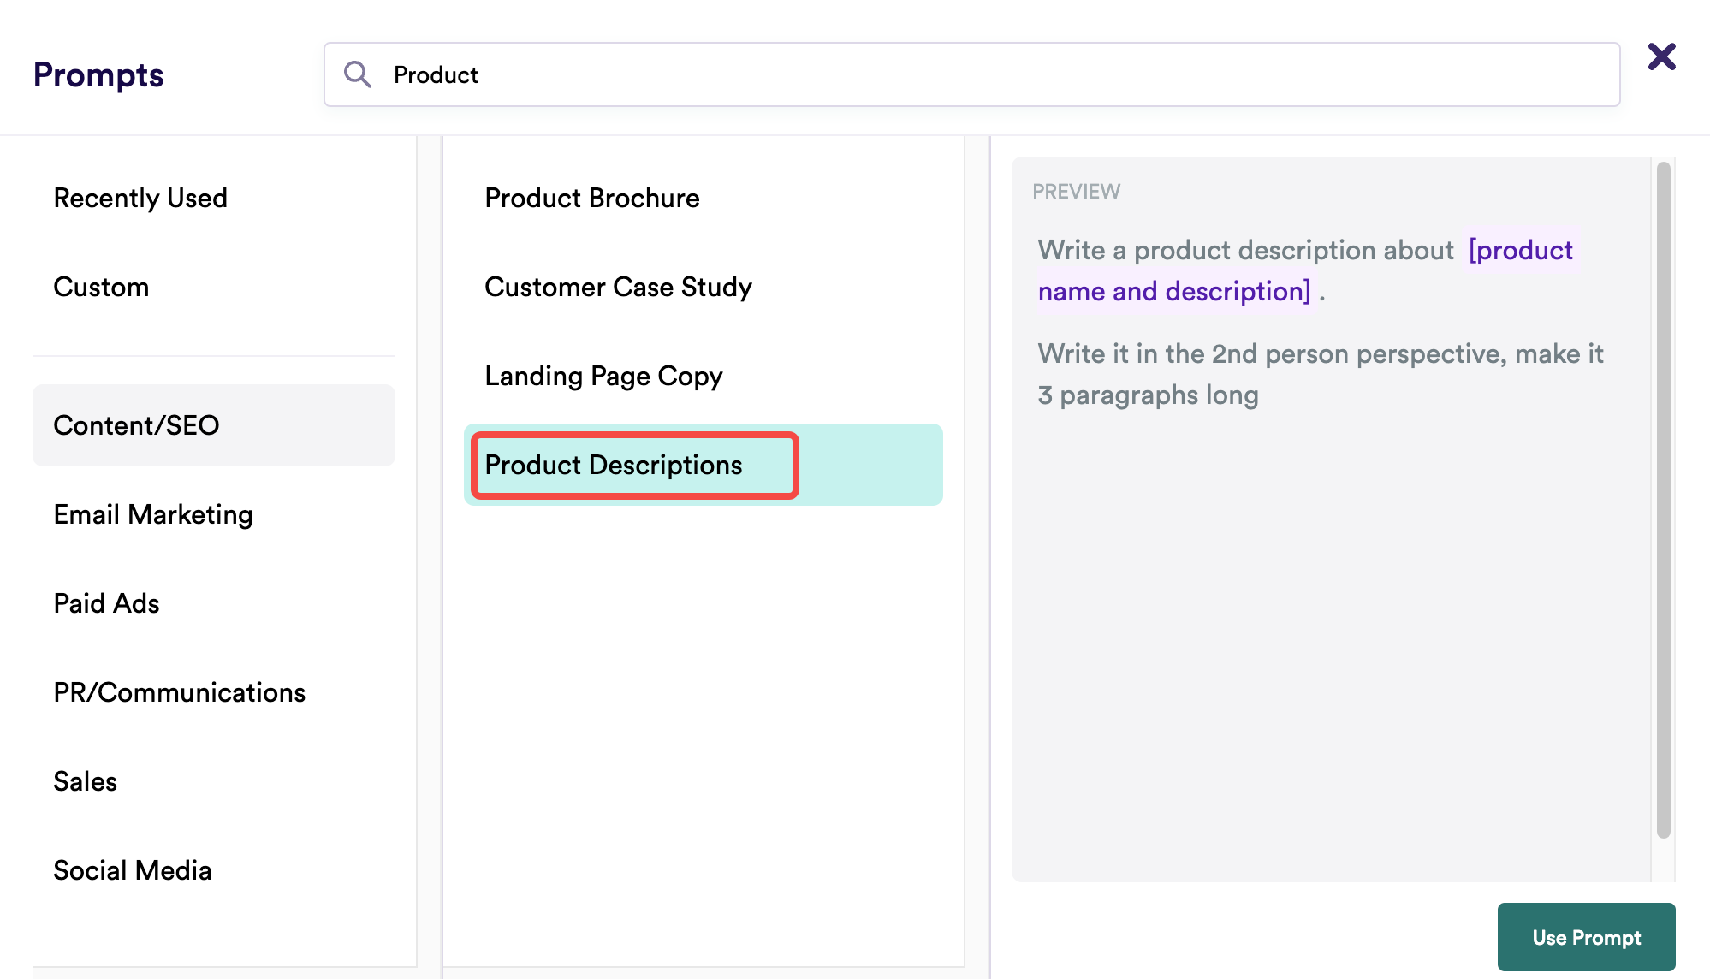Close the Prompts dialog with X
This screenshot has height=979, width=1710.
(1661, 57)
